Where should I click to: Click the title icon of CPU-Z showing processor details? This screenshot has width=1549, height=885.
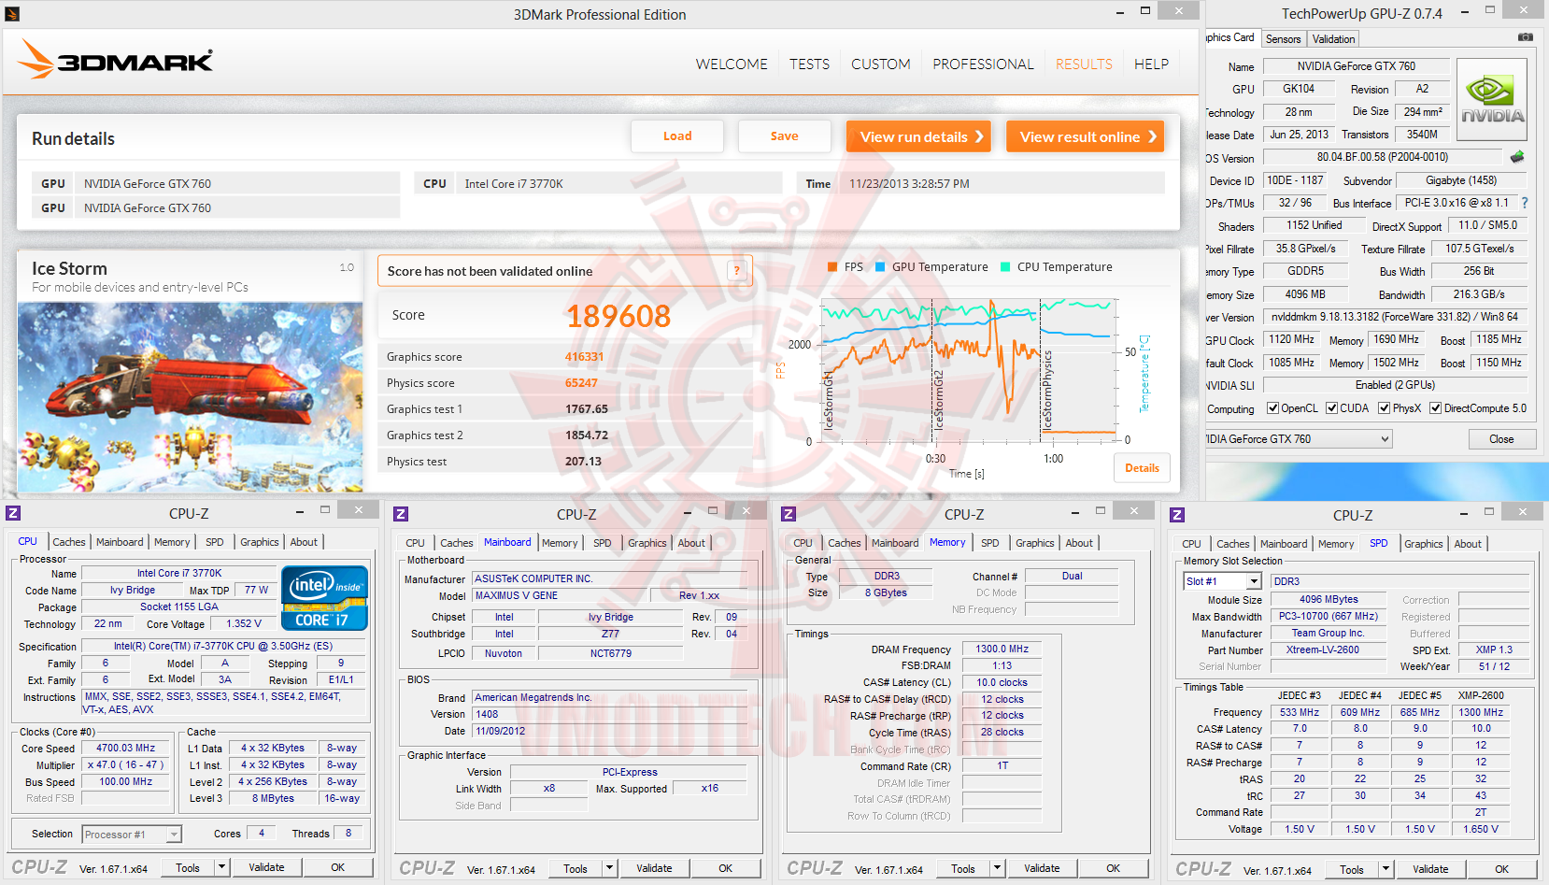[x=13, y=513]
